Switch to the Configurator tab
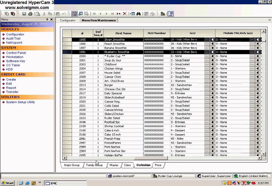 pos(68,20)
